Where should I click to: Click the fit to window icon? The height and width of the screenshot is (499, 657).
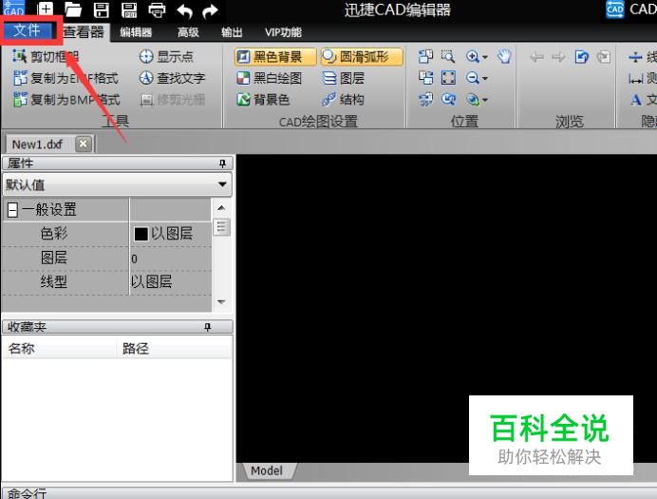448,78
